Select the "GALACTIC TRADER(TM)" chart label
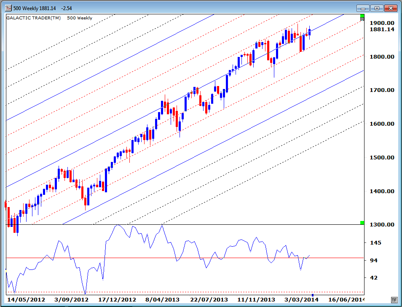Screen dimensions: 402x307 point(34,18)
